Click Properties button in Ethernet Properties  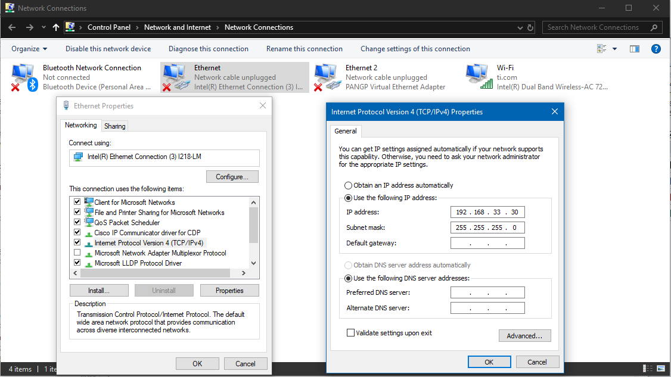point(229,291)
